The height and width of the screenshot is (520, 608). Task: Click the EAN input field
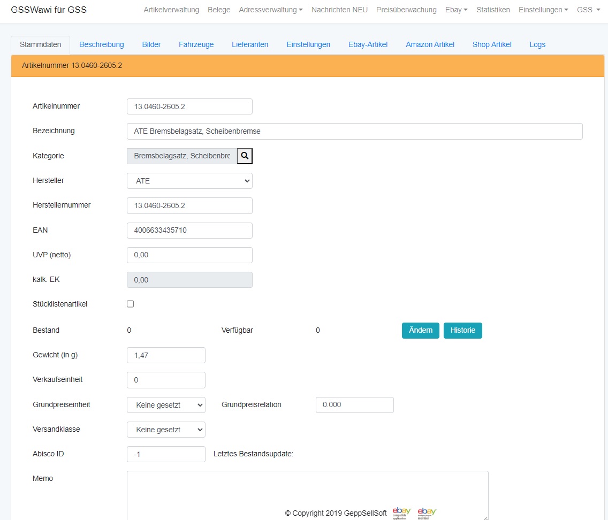[x=189, y=231]
